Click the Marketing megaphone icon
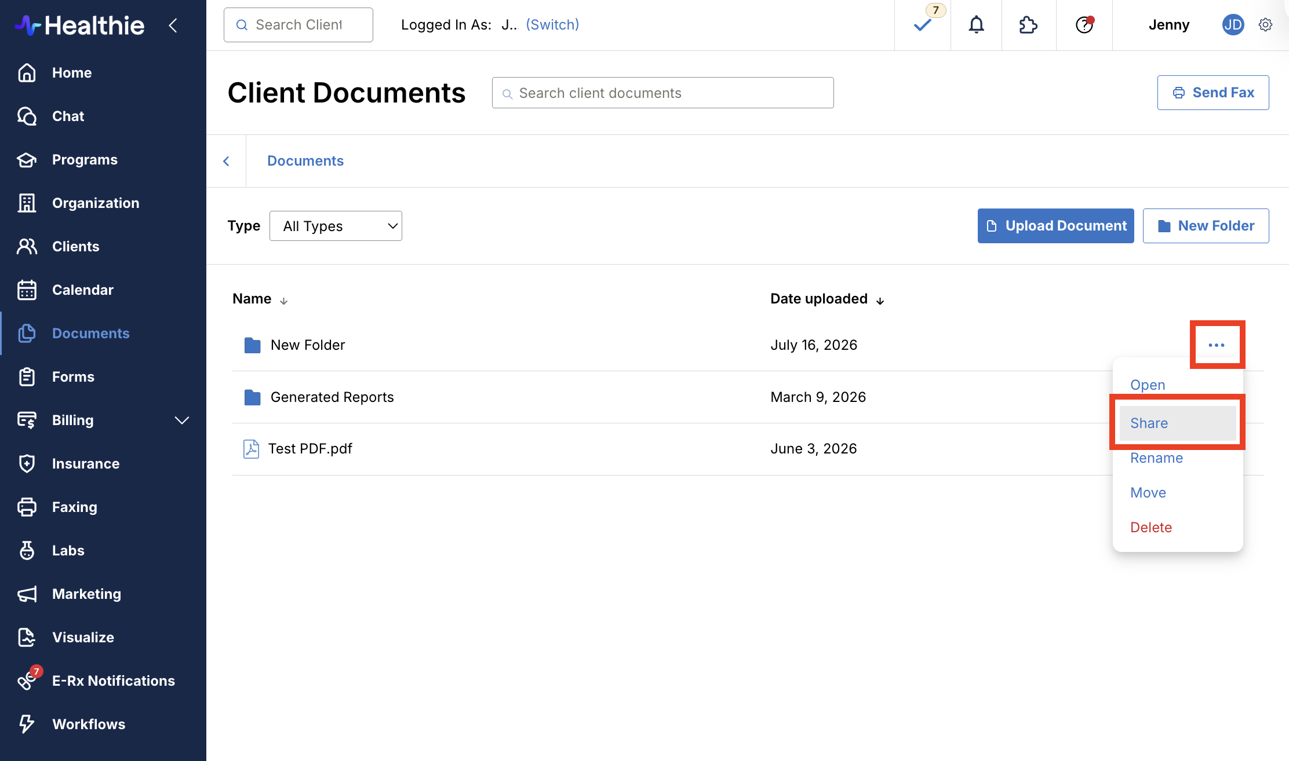This screenshot has width=1289, height=761. tap(27, 594)
